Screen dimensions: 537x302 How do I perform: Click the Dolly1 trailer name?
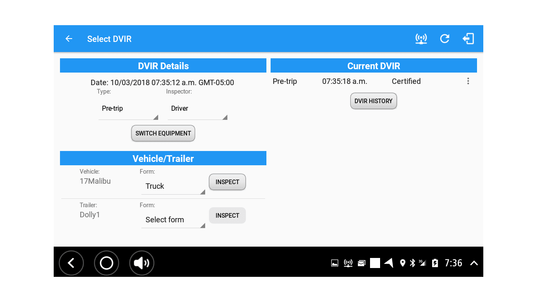[90, 215]
